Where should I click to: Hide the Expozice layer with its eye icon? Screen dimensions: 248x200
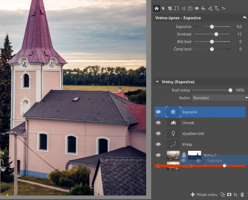pos(158,112)
